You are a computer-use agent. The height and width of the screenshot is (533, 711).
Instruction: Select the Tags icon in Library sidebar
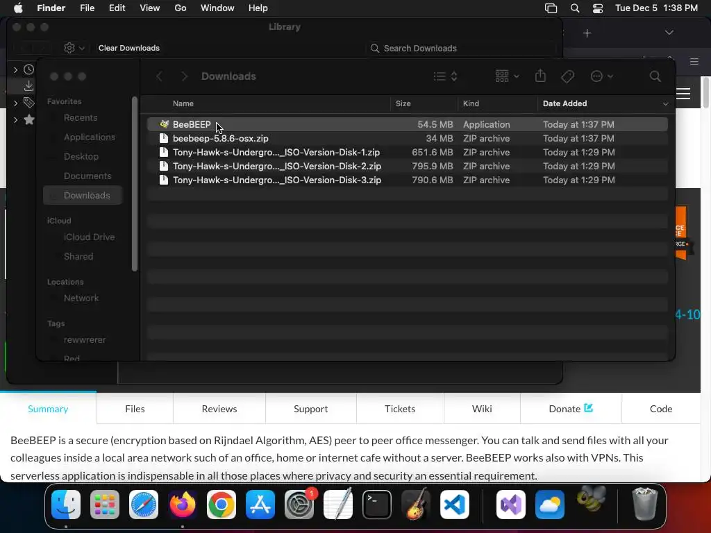tap(28, 103)
